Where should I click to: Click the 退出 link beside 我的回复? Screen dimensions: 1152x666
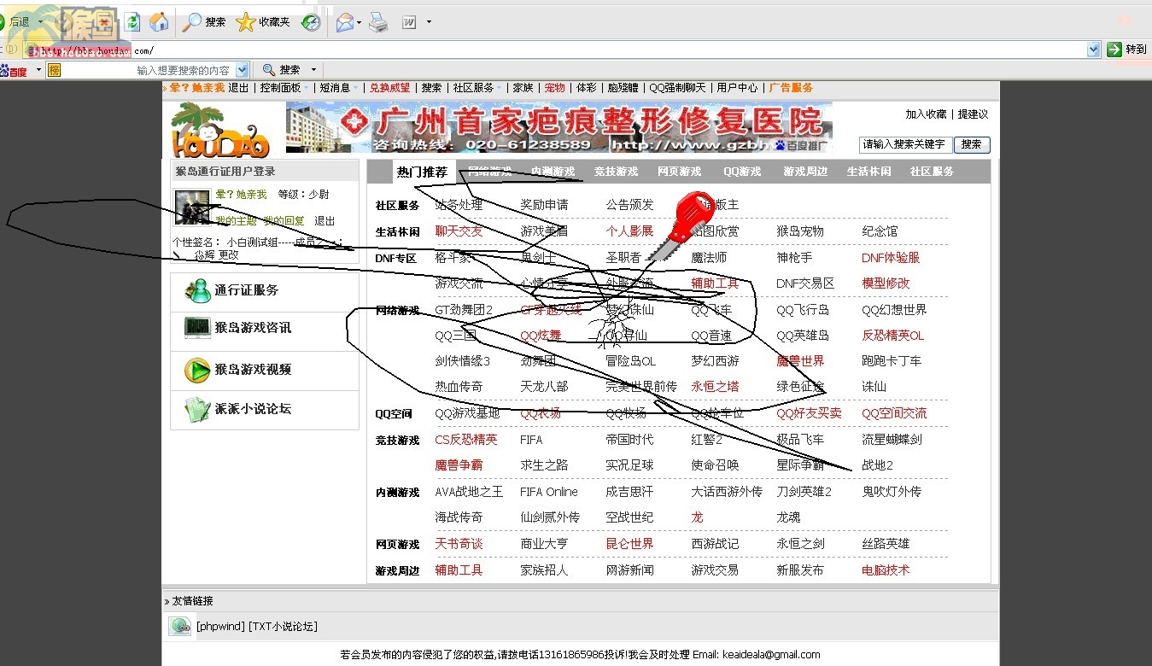coord(325,220)
